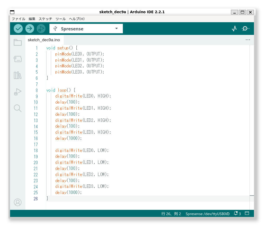Click delay(1000) on line 25
This screenshot has width=264, height=227.
[x=68, y=193]
